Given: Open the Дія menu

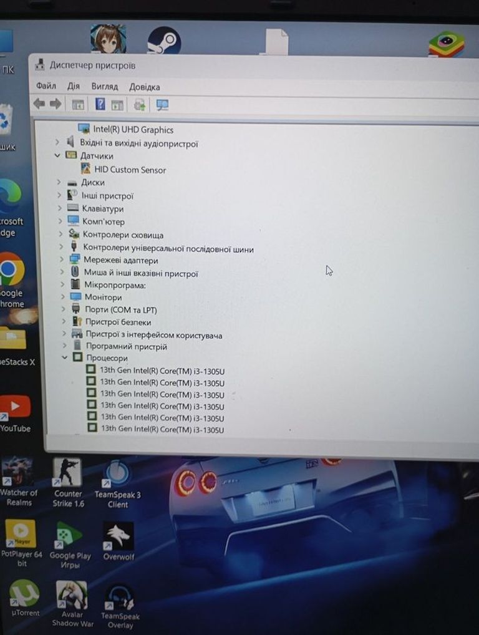Looking at the screenshot, I should tap(74, 86).
